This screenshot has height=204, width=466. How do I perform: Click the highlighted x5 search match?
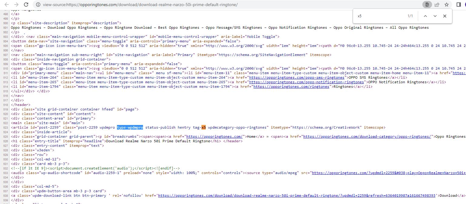click(204, 127)
